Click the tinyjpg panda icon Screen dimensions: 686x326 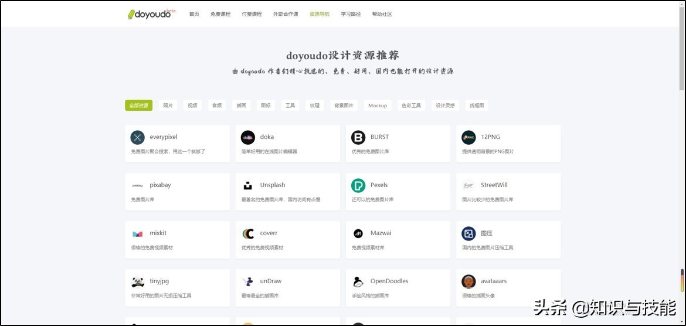click(x=137, y=282)
